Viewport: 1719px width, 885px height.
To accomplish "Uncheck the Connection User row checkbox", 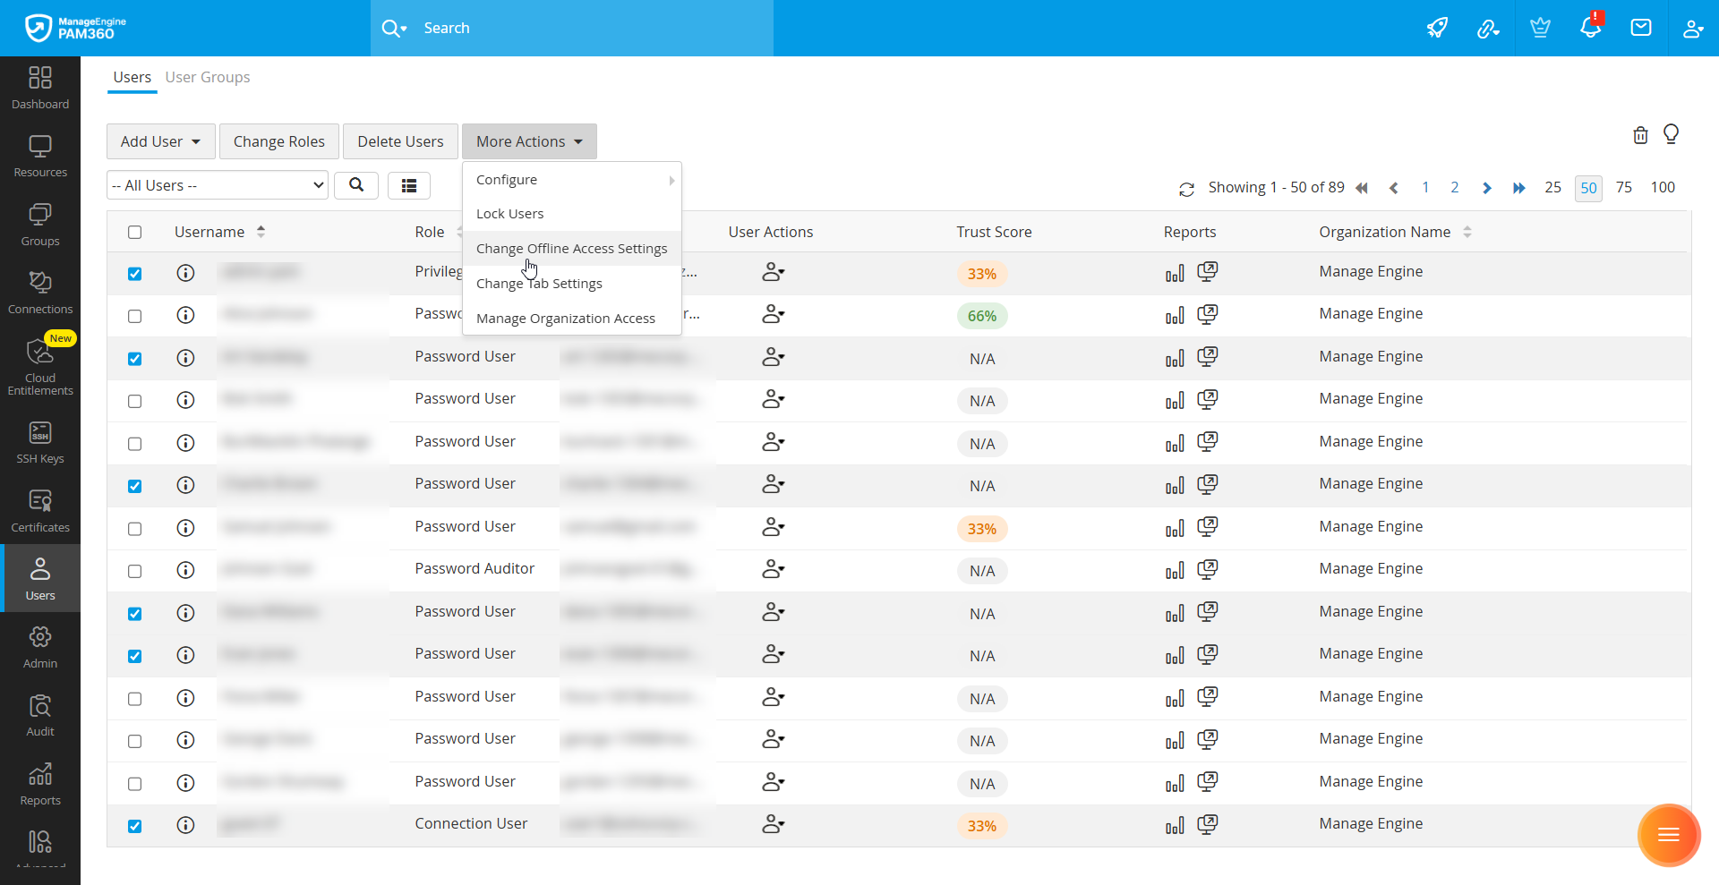I will coord(135,826).
